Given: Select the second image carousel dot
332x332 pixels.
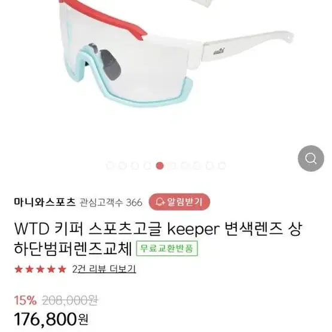Looking at the screenshot, I should point(122,166).
